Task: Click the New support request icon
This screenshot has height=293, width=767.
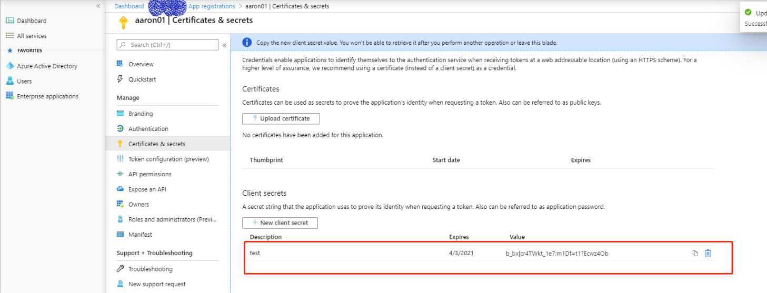Action: click(x=120, y=284)
